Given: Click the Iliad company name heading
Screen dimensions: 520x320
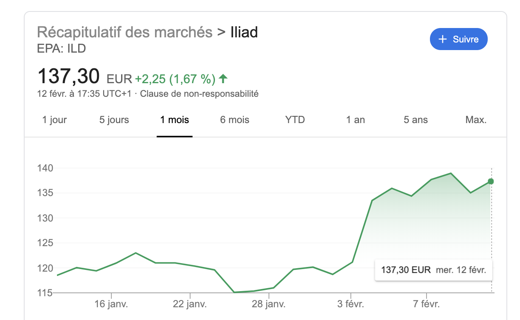Looking at the screenshot, I should [244, 32].
